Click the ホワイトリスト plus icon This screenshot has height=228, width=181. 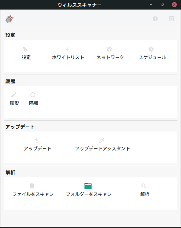pyautogui.click(x=67, y=49)
